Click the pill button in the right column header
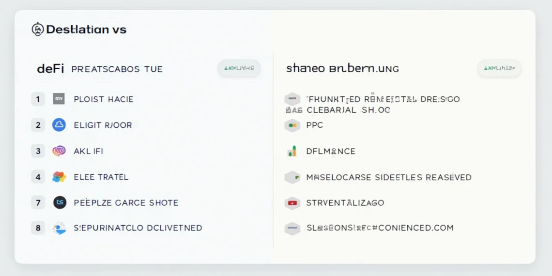Image resolution: width=552 pixels, height=276 pixels. [499, 69]
